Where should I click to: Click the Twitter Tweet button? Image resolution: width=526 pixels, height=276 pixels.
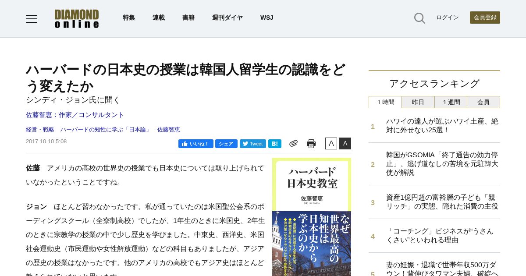tap(253, 144)
